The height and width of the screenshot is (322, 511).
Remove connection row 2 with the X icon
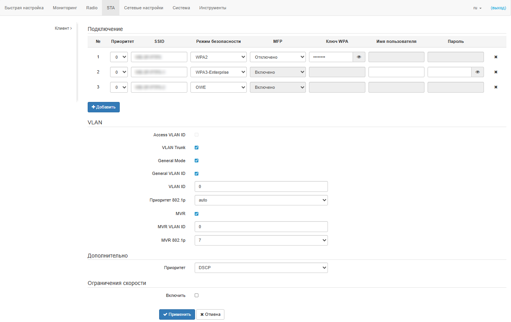pos(496,72)
